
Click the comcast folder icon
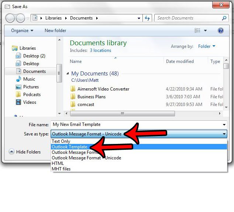coord(73,104)
